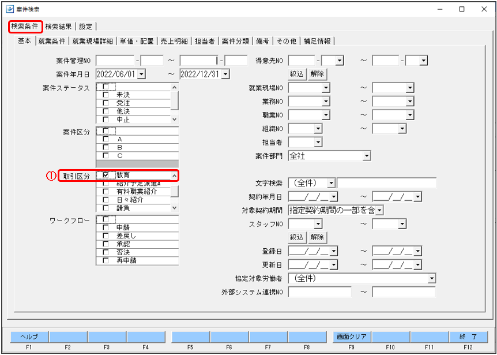The image size is (497, 355).
Task: Check the 有料職業紹介 checkbox
Action: pos(106,192)
